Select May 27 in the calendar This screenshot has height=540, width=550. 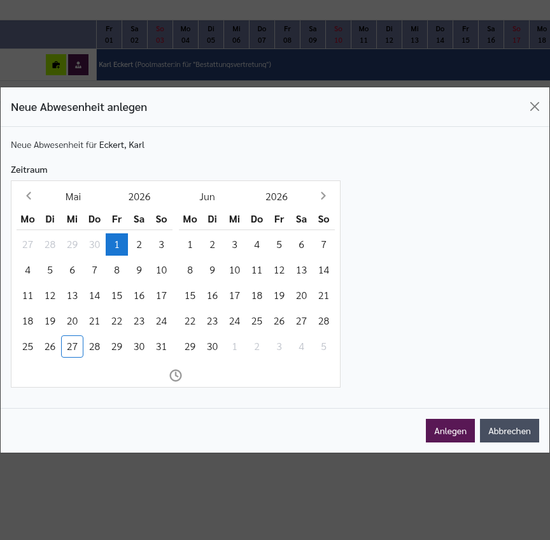[73, 346]
